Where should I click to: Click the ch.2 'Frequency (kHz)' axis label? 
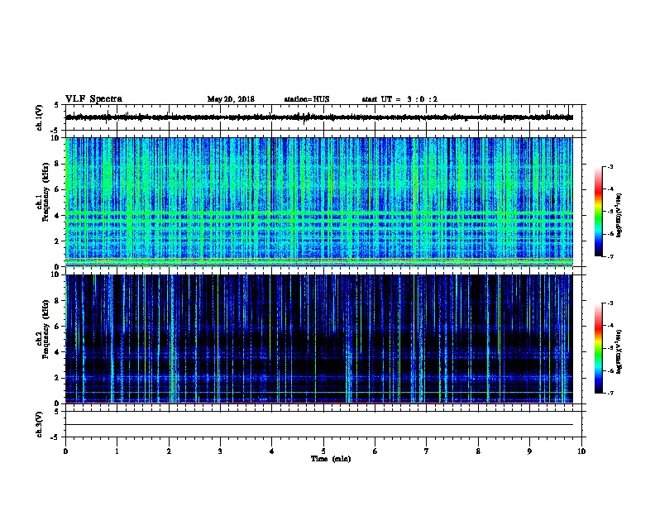click(x=46, y=329)
